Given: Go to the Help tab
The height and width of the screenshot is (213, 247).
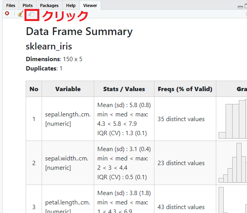Looking at the screenshot, I should pyautogui.click(x=71, y=5).
